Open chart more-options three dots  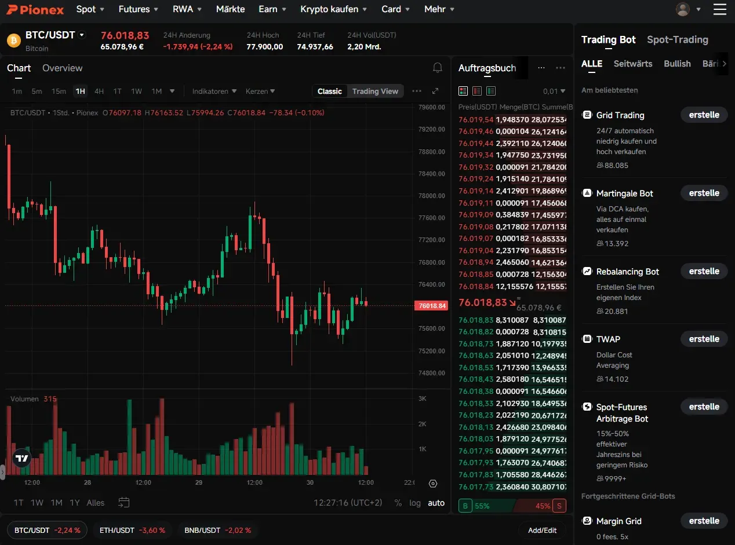click(417, 91)
